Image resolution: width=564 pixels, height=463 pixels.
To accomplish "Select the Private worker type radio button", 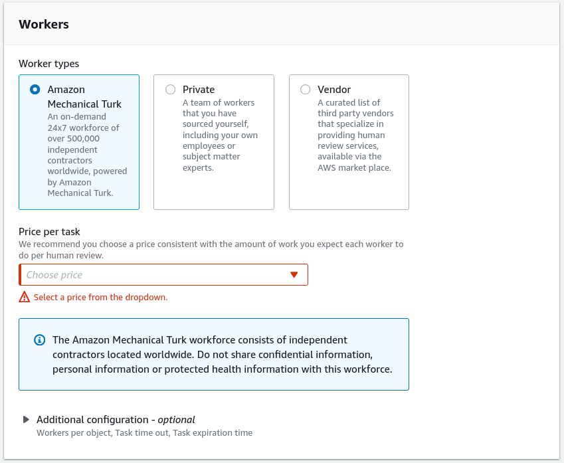I will click(170, 89).
